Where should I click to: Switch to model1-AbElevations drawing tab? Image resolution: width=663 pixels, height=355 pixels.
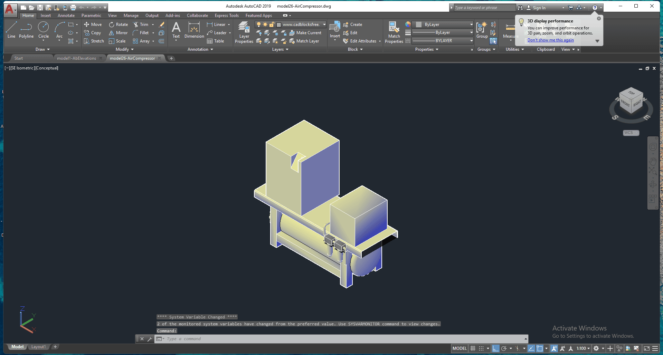(x=76, y=58)
